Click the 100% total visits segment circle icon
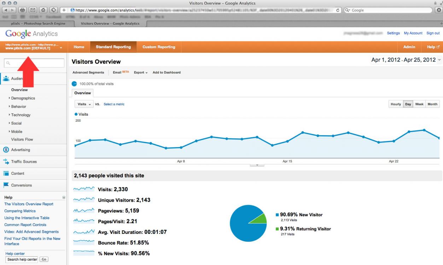443x265 pixels. click(x=74, y=84)
